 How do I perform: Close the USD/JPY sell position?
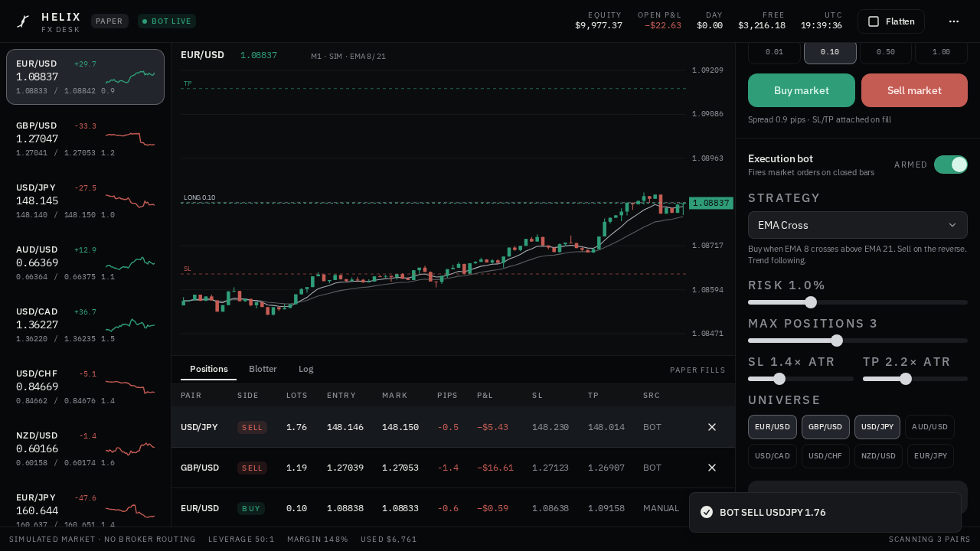[712, 427]
